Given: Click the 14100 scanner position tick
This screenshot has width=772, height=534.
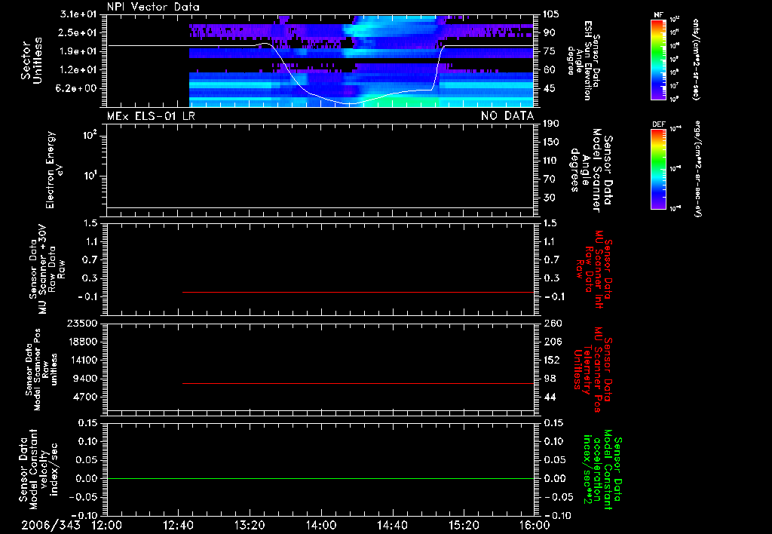Looking at the screenshot, I should pyautogui.click(x=81, y=360).
